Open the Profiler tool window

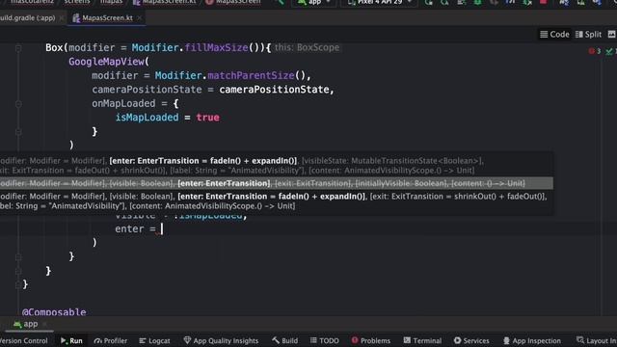(x=111, y=340)
